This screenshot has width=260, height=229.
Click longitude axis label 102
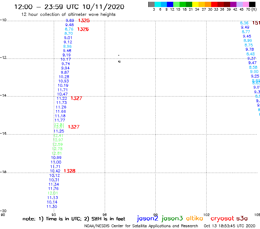(x=207, y=215)
